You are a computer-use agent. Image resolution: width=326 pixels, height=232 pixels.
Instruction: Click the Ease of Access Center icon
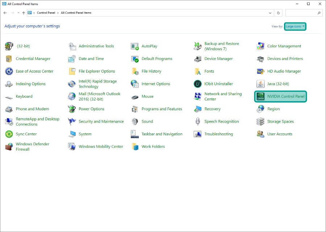[x=9, y=71]
